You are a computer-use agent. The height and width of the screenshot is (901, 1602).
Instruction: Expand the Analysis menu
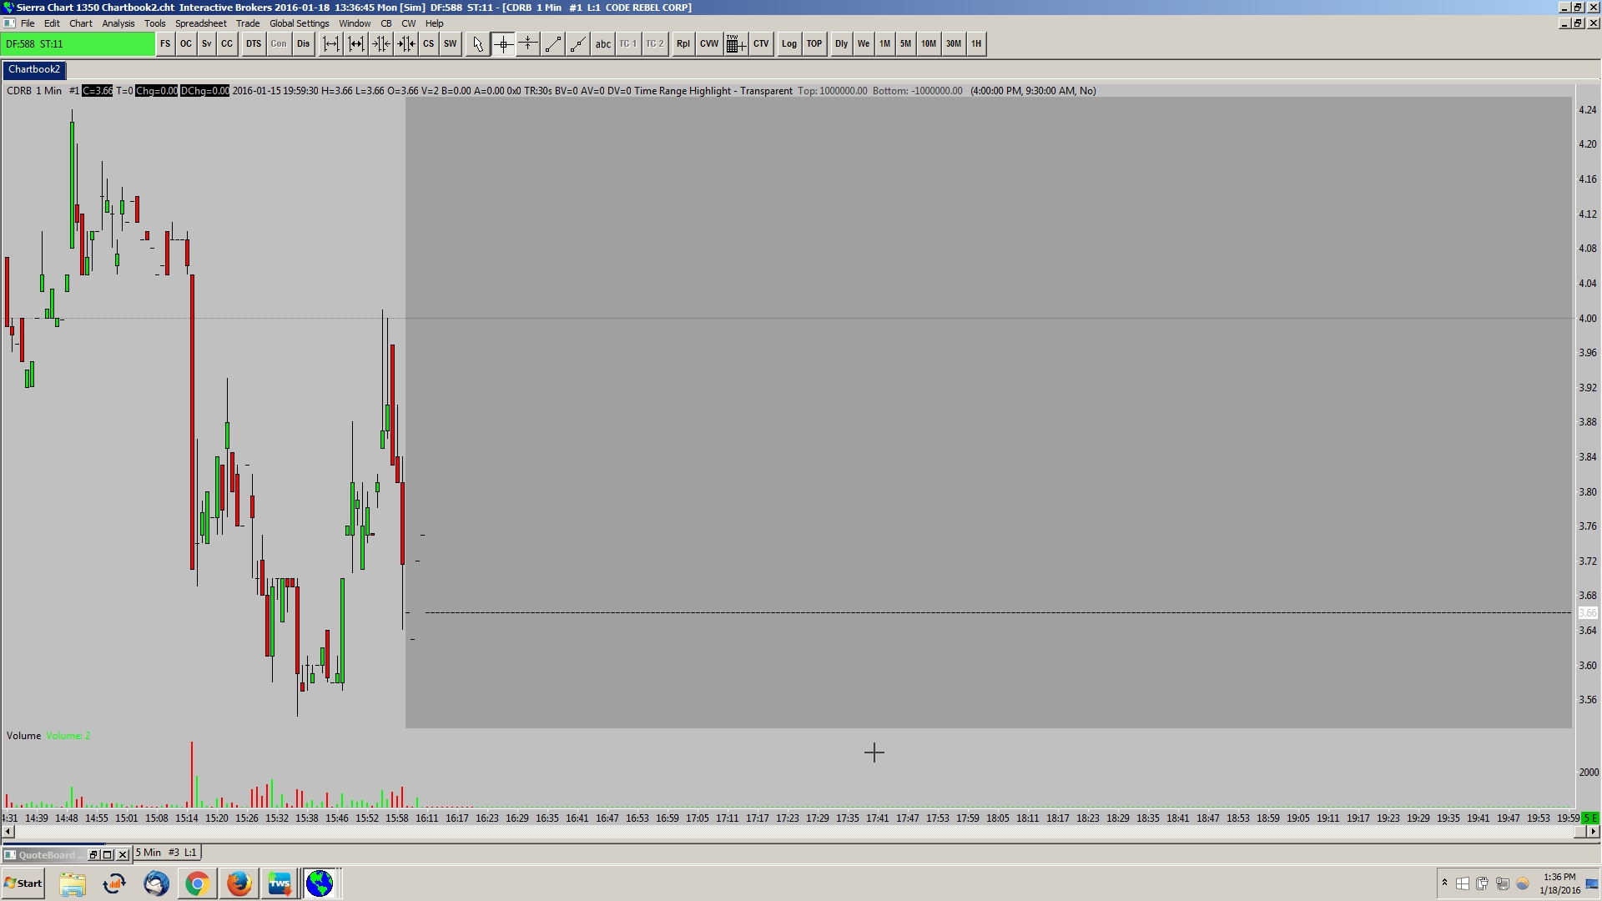pyautogui.click(x=118, y=23)
